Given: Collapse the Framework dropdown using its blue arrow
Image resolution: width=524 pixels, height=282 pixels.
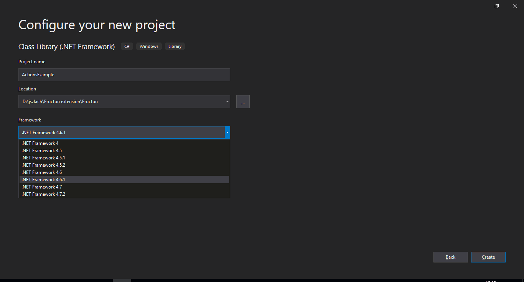Looking at the screenshot, I should point(227,133).
